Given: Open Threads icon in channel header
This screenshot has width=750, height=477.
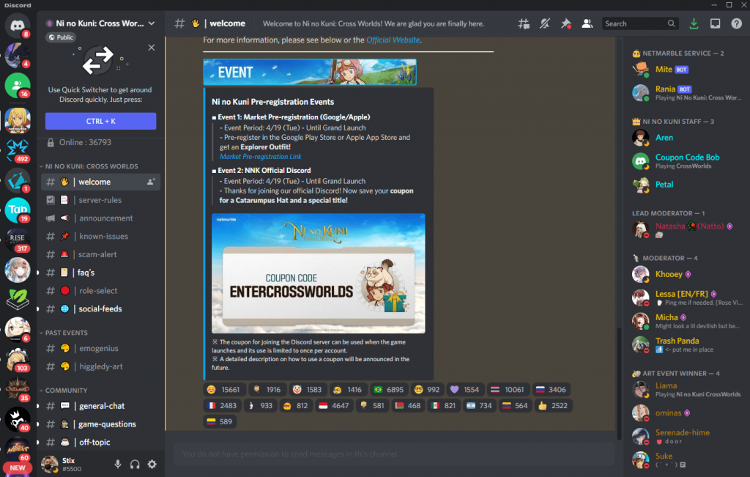Looking at the screenshot, I should click(524, 23).
